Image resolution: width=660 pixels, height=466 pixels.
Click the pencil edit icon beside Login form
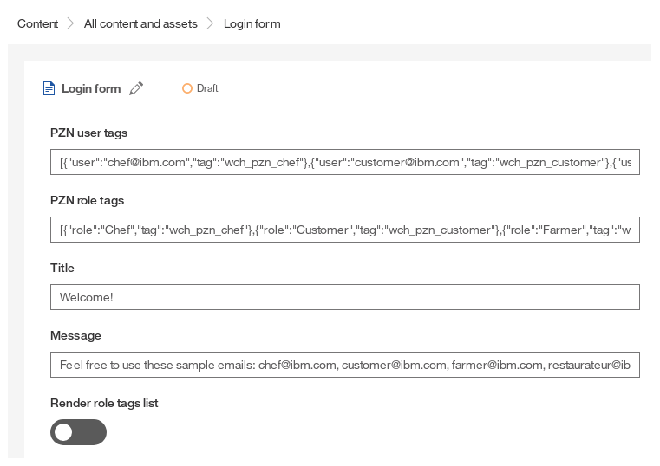point(136,88)
